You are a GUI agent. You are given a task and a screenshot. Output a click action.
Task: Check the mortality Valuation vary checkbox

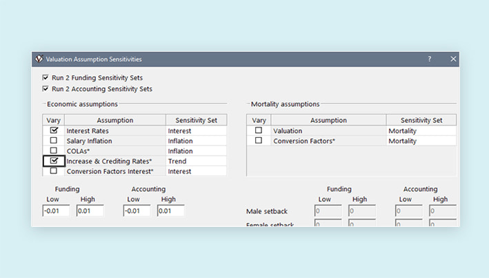(259, 130)
